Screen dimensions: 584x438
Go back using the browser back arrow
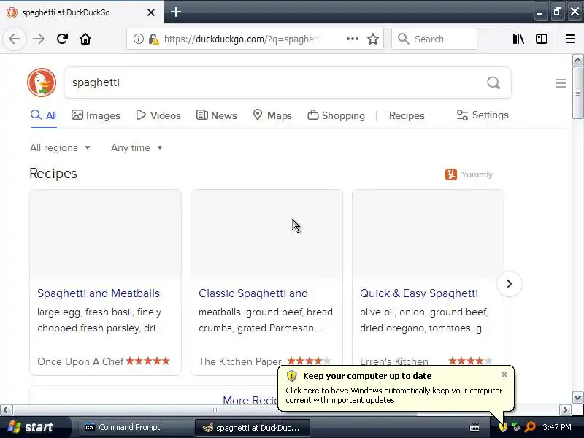tap(15, 39)
